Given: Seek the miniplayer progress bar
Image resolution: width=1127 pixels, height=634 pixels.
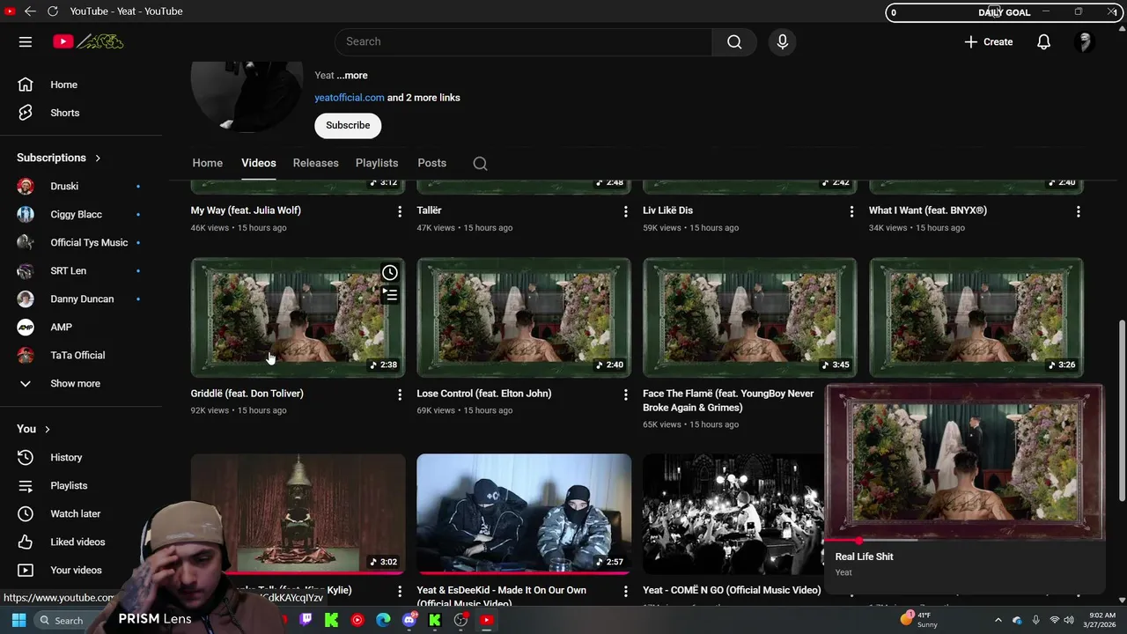Looking at the screenshot, I should 964,540.
